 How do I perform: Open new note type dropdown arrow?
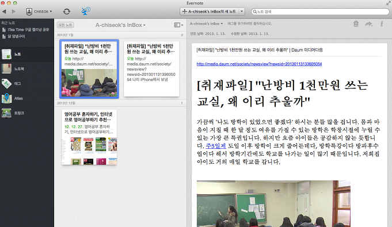242,11
